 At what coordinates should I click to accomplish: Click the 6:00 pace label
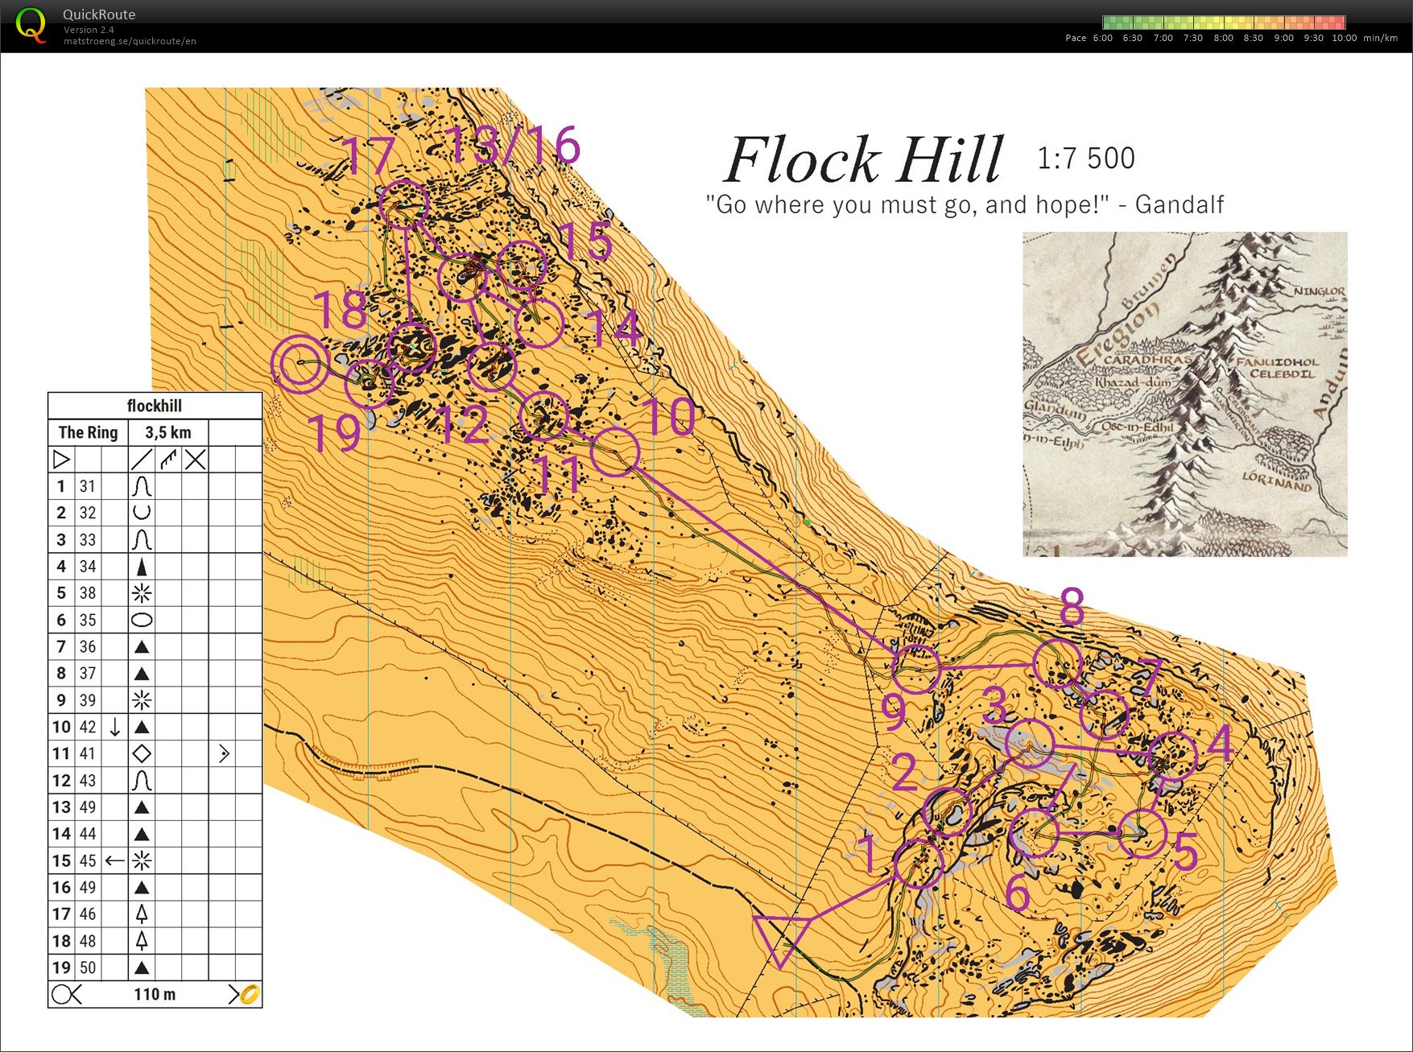[1102, 38]
